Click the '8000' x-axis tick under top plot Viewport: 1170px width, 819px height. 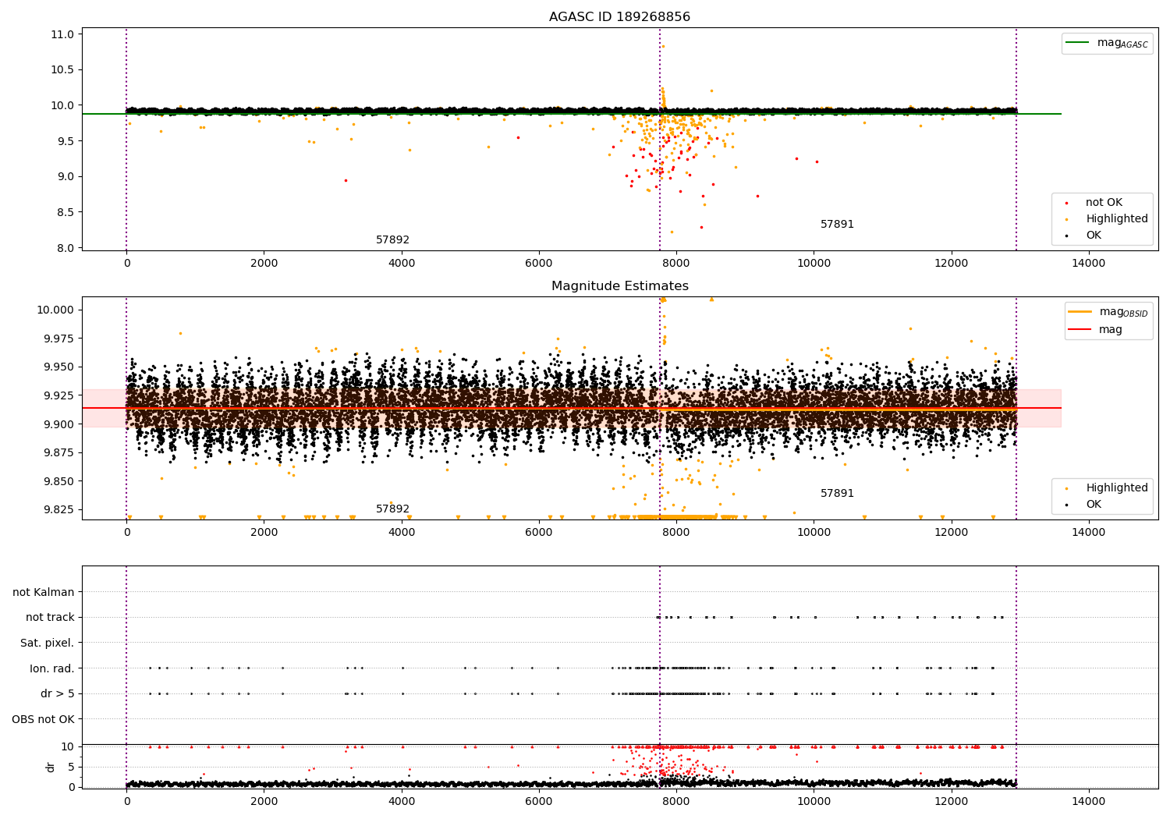pos(676,263)
